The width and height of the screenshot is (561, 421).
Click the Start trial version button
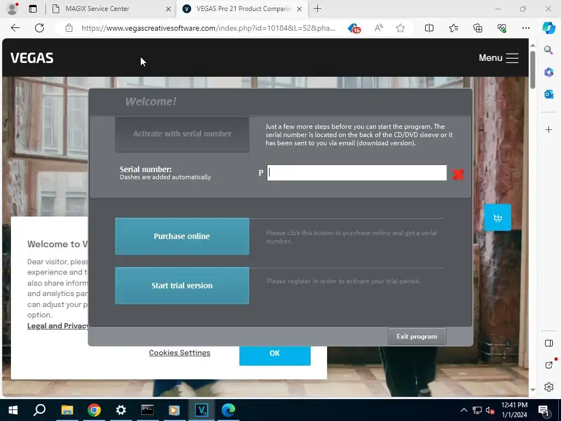coord(182,286)
